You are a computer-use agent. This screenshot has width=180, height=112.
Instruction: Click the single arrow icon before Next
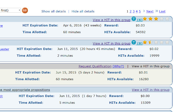tap(144, 11)
